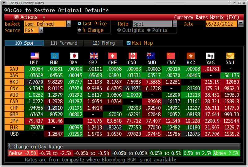This screenshot has height=167, width=248.
Task: Click the CNY Chinese flag icon
Action: [171, 56]
